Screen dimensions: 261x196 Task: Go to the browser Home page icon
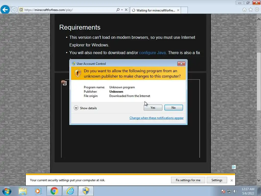[244, 10]
